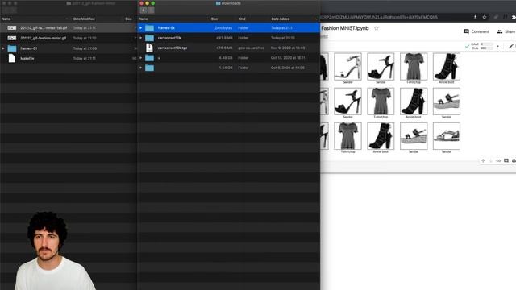Click the share icon in the address bar

475,17
